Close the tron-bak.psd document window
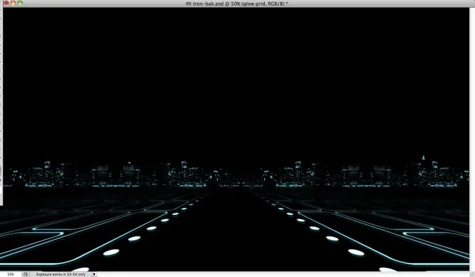 tap(6, 3)
